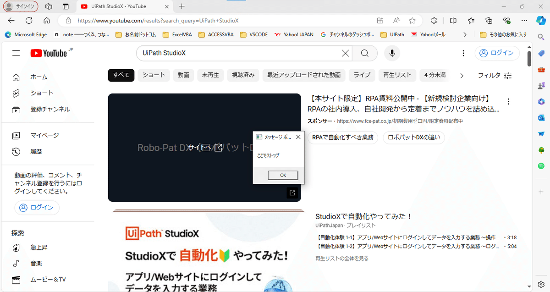Open その他のお気に入り folder
This screenshot has height=292, width=550.
point(503,34)
